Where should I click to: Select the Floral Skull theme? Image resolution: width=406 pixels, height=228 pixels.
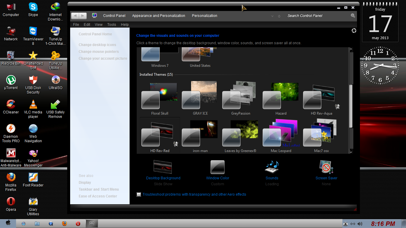point(160,98)
